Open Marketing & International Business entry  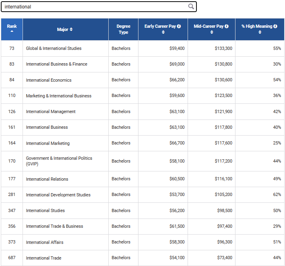coord(58,96)
